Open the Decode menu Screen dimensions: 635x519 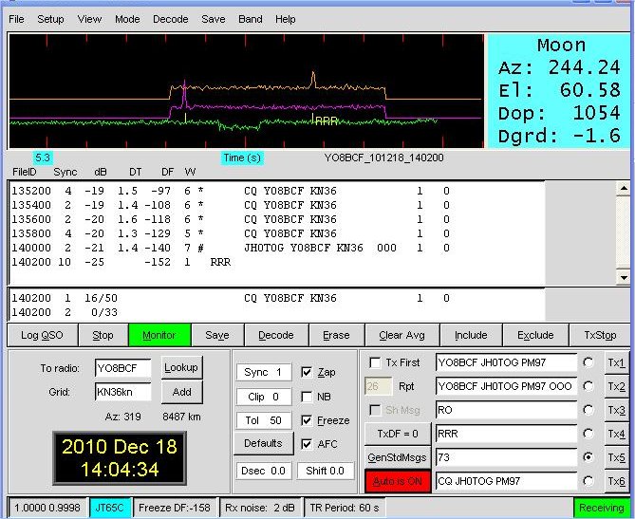coord(171,19)
